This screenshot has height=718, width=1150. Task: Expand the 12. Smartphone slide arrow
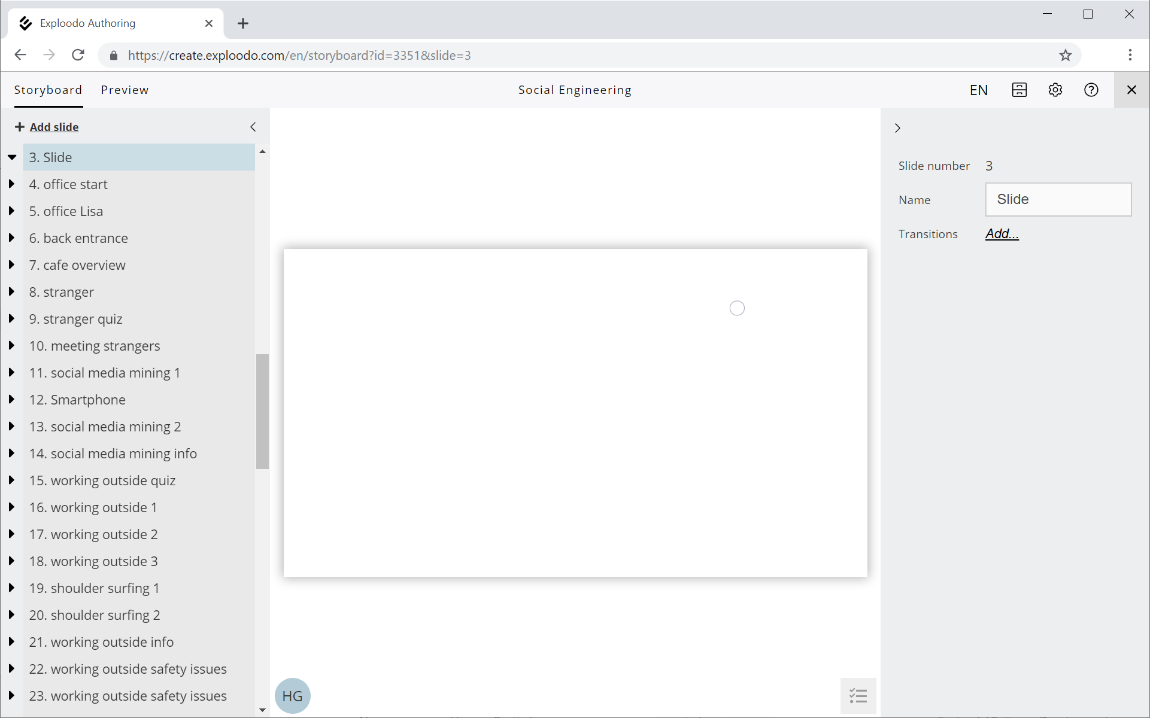11,400
